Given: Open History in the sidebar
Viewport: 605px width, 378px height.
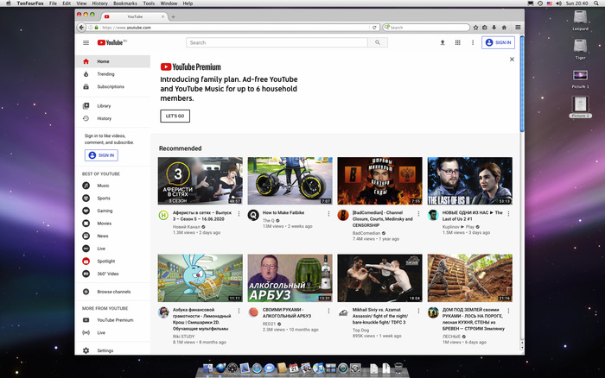Looking at the screenshot, I should point(112,118).
